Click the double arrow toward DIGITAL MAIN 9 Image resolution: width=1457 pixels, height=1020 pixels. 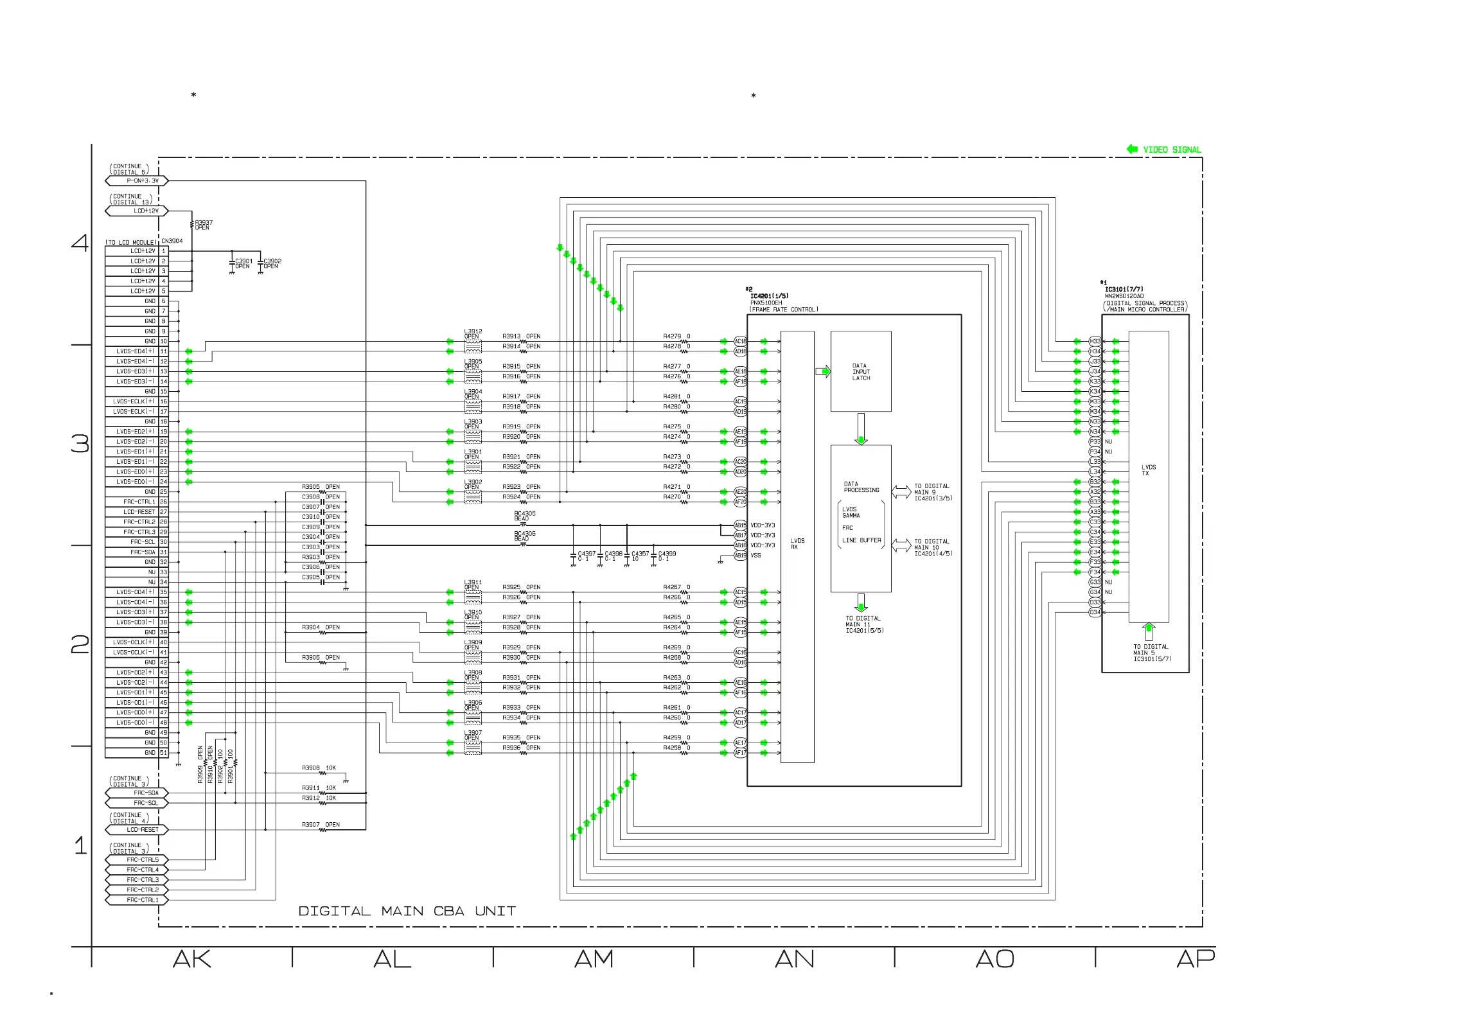pos(901,492)
